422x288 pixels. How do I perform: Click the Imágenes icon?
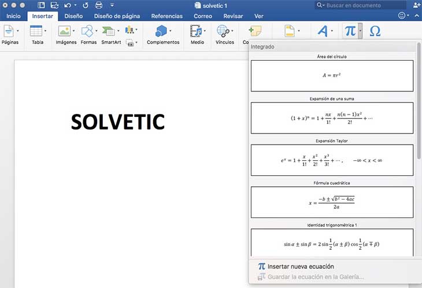point(64,31)
